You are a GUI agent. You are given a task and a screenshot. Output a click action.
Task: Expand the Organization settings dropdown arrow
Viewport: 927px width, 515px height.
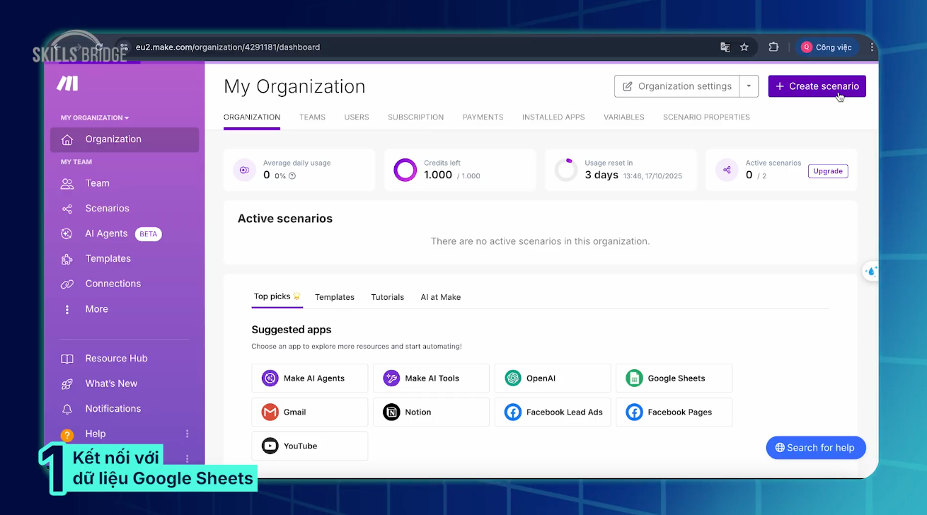point(749,86)
